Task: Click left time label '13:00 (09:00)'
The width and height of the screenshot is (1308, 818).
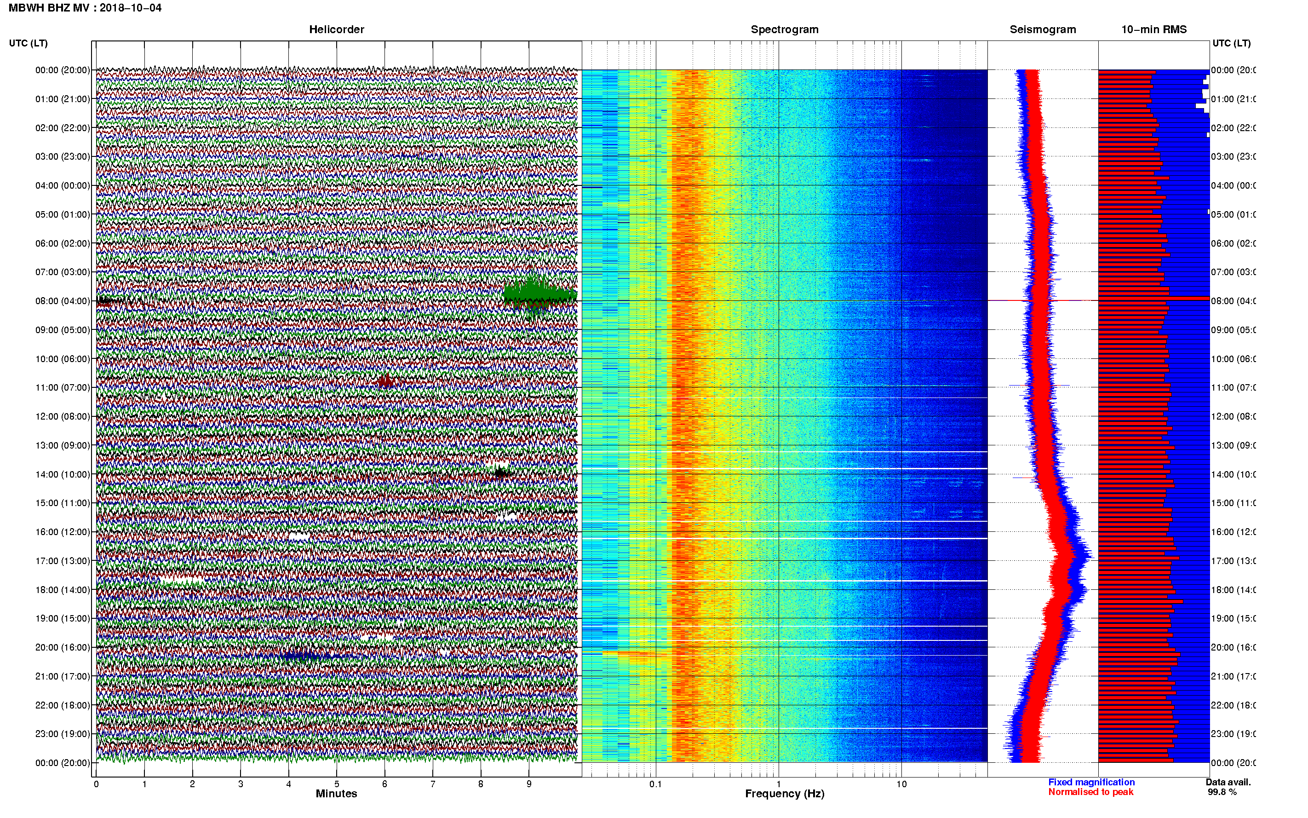Action: [63, 445]
